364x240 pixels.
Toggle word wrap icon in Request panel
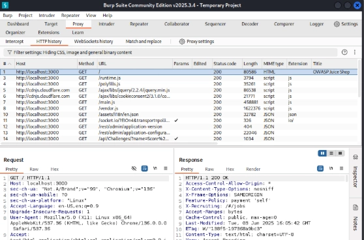pos(144,168)
